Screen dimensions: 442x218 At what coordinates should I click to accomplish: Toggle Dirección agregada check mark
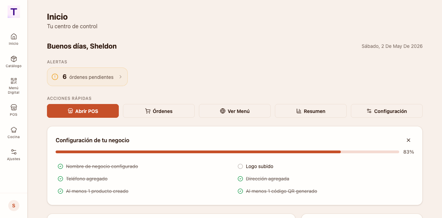(x=240, y=179)
